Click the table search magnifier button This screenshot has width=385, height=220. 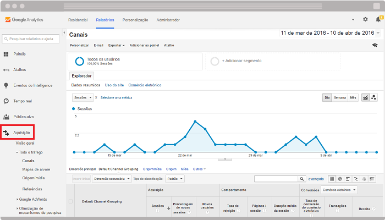[302, 179]
